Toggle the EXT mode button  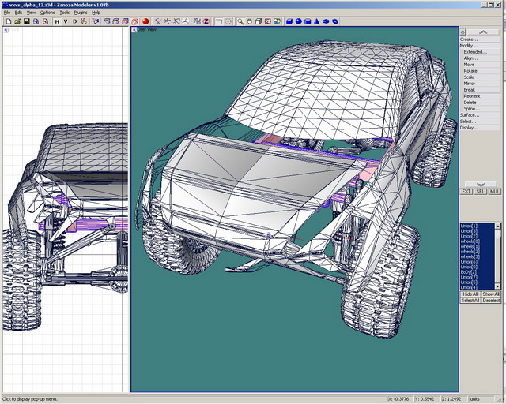[x=466, y=191]
